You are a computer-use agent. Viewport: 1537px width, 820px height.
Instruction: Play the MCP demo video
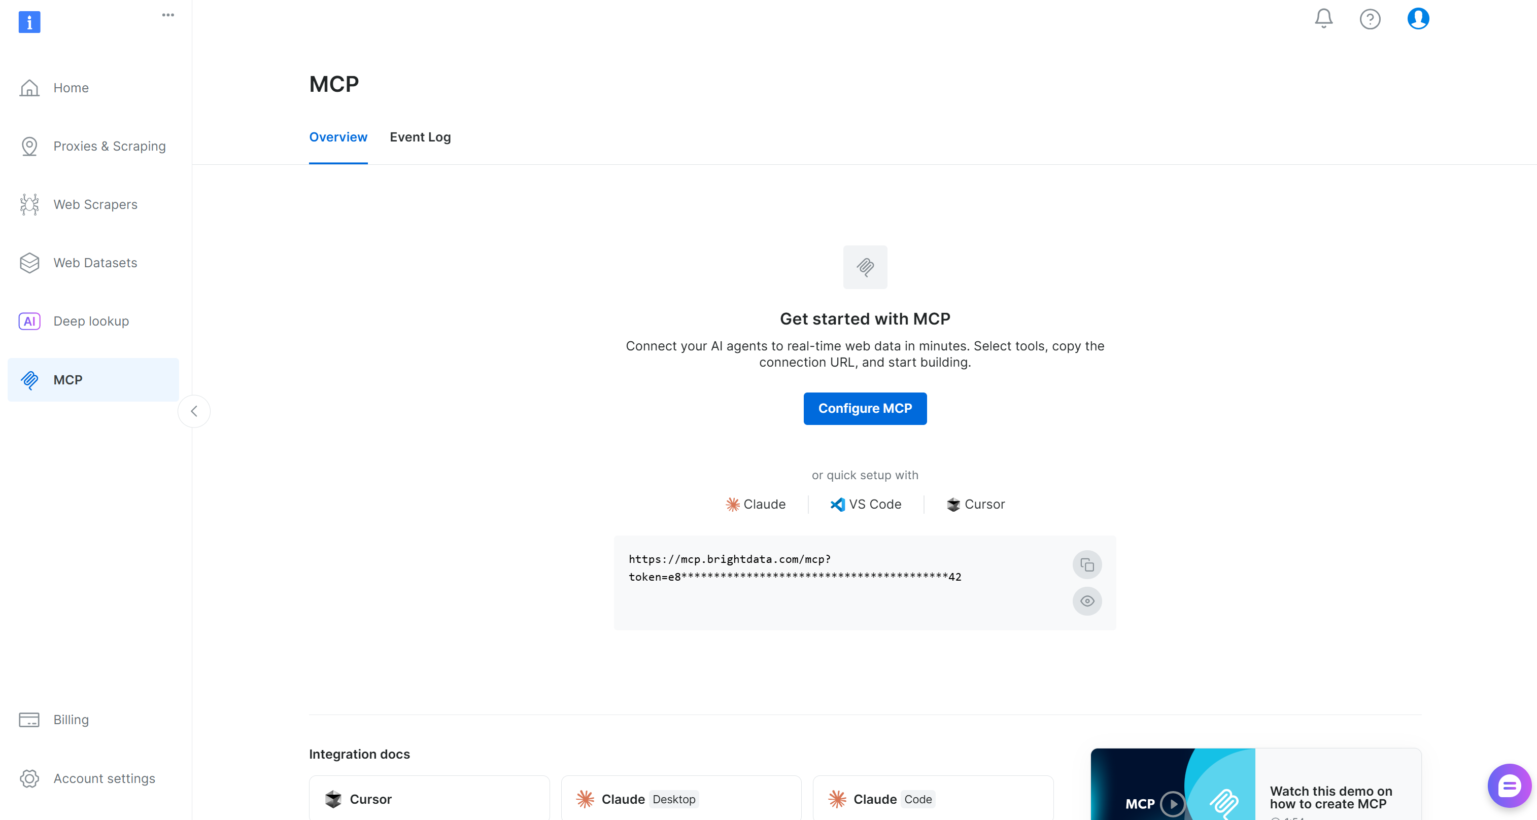click(1173, 804)
